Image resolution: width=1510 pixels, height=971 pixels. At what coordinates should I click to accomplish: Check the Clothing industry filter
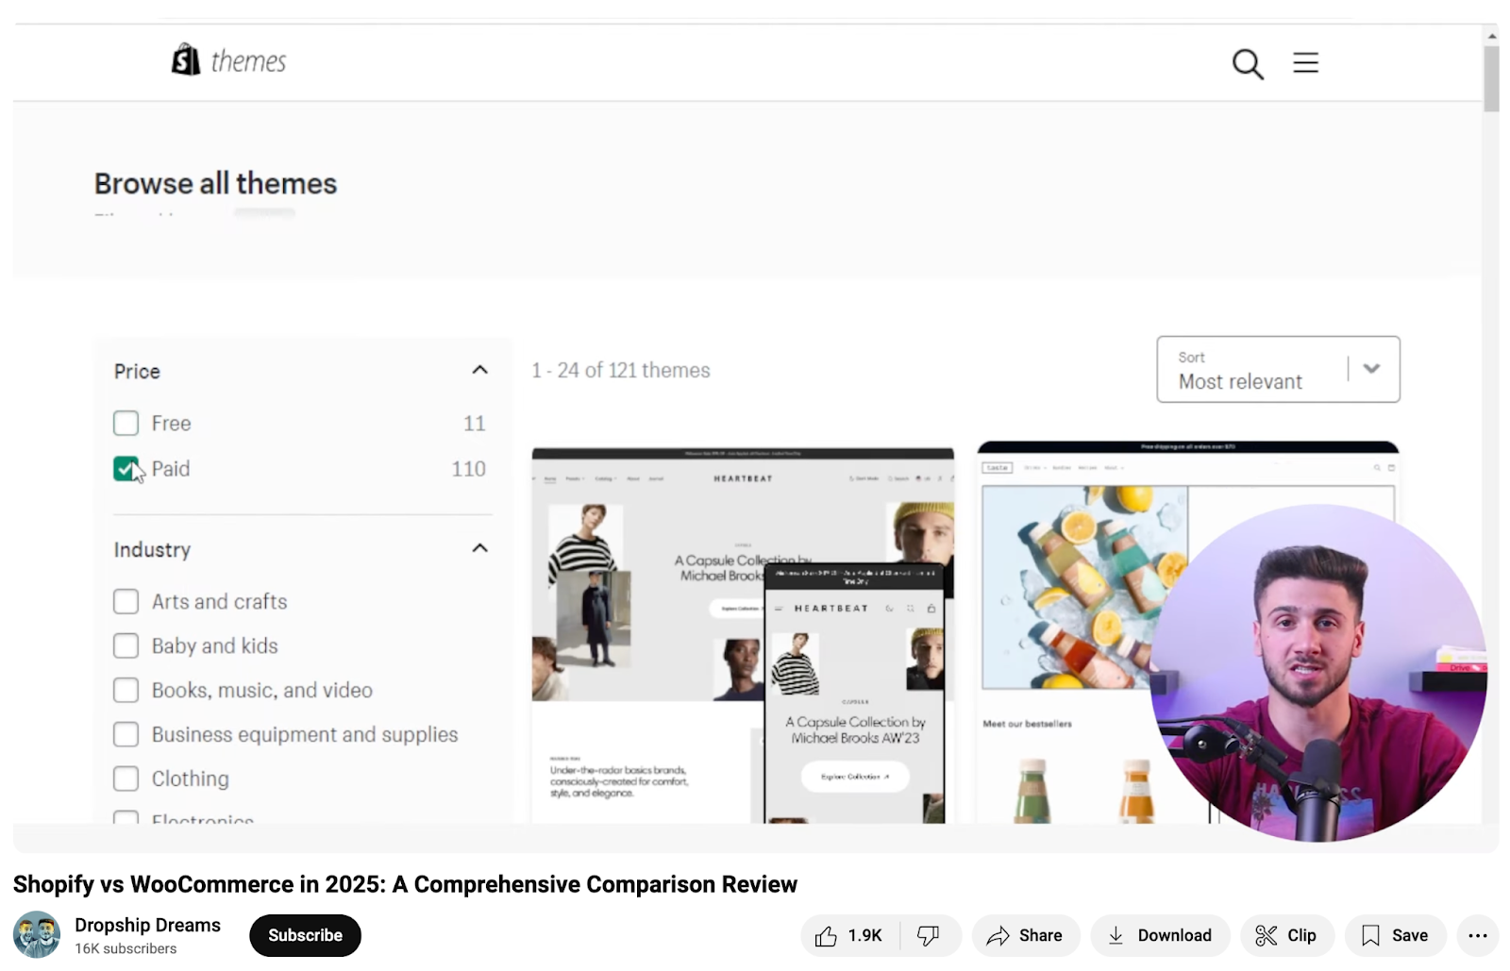126,778
